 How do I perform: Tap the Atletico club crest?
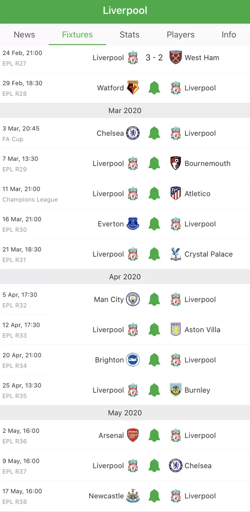point(176,194)
